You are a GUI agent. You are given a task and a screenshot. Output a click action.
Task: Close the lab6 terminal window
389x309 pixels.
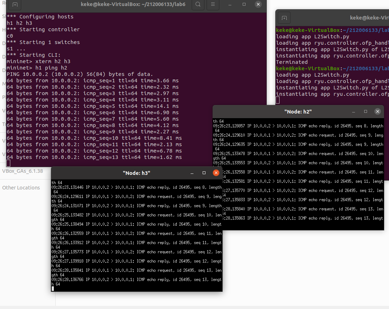pos(258,4)
